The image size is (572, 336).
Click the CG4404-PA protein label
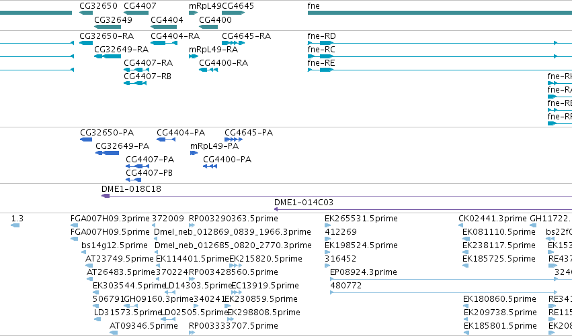pos(181,133)
